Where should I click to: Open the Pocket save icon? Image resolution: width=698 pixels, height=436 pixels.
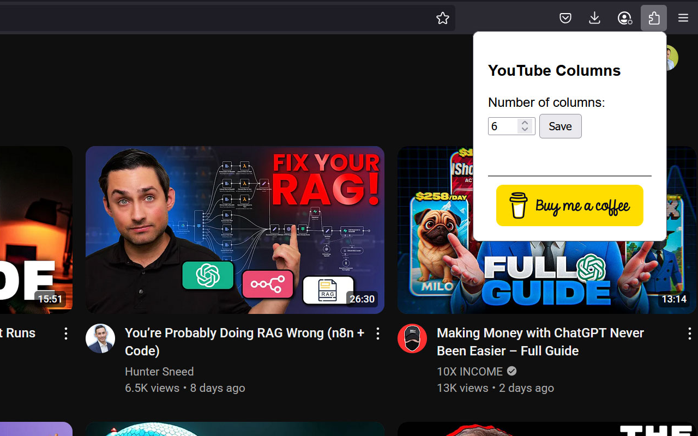[x=565, y=18]
